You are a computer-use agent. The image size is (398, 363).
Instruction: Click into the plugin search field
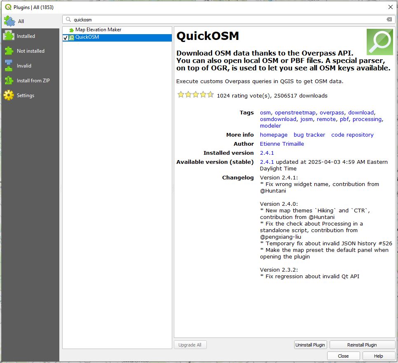tap(227, 20)
